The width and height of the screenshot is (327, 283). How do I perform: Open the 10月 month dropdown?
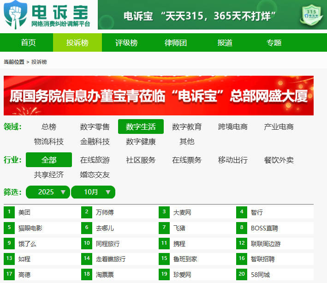pyautogui.click(x=93, y=192)
